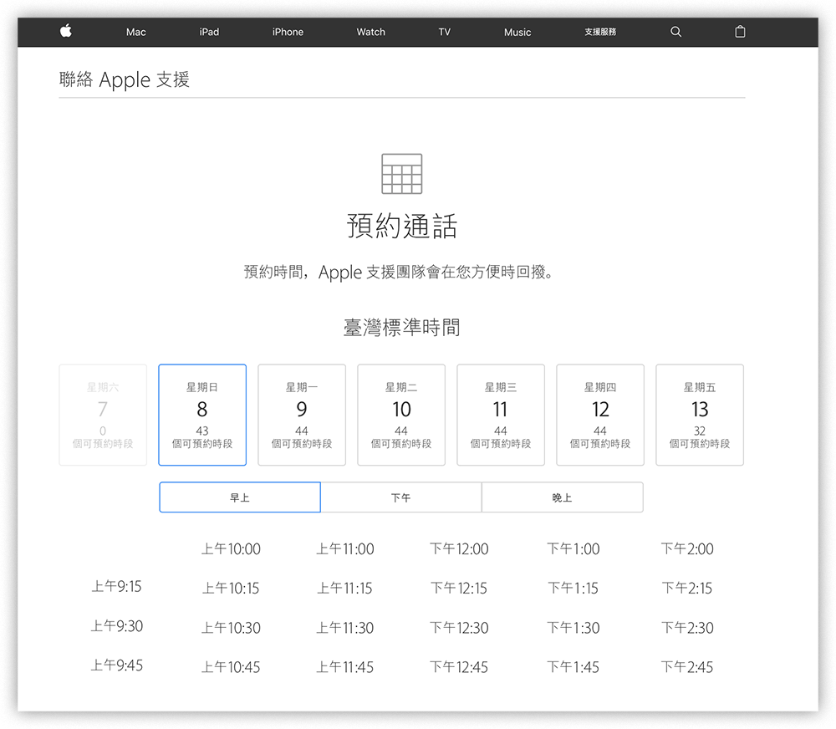Pick the 下午12:00 time slot
This screenshot has width=836, height=729.
[459, 548]
